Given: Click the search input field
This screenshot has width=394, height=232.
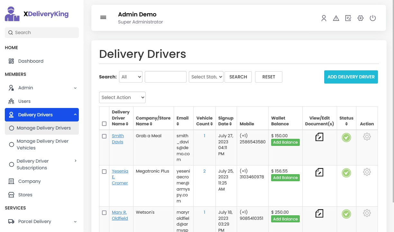Looking at the screenshot, I should click(x=41, y=32).
